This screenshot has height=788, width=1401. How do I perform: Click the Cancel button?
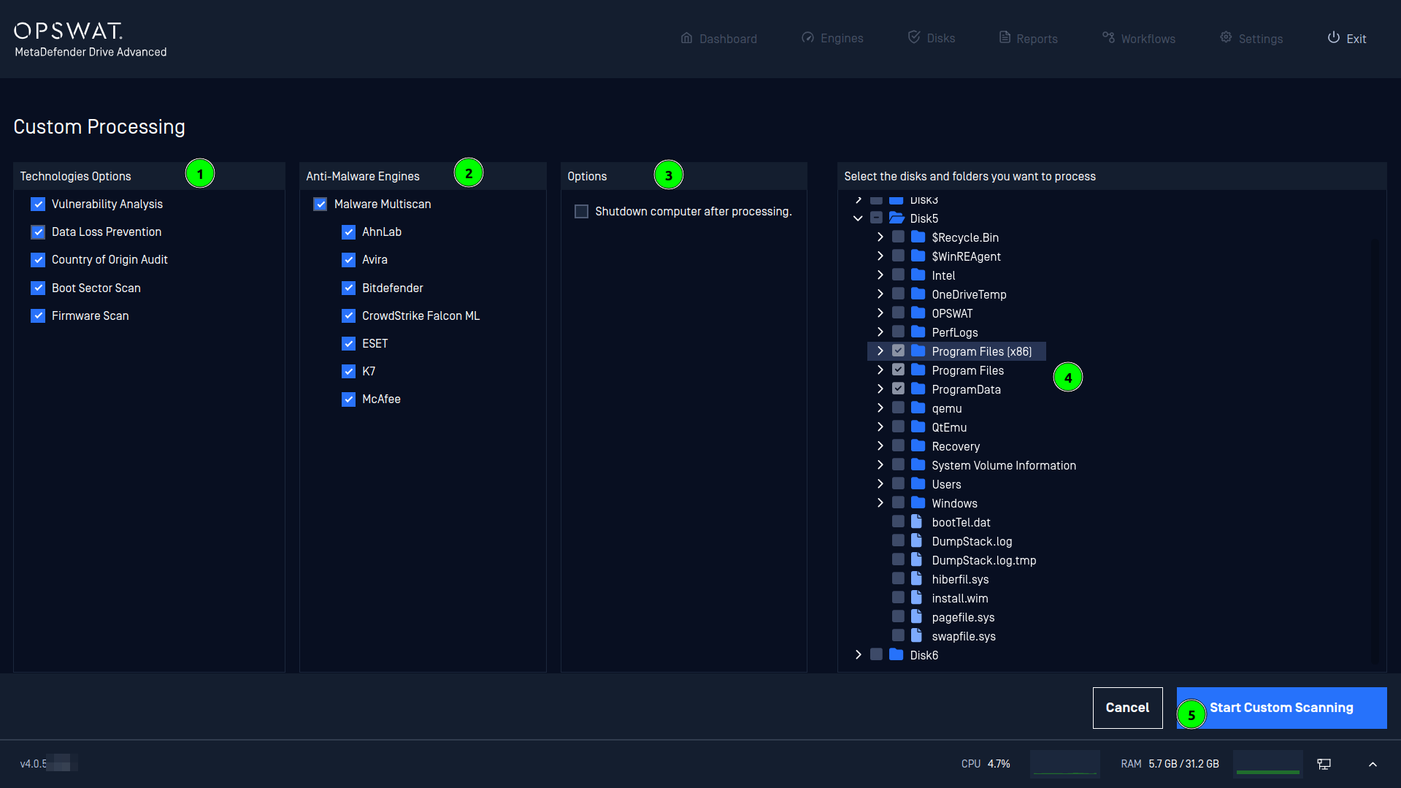(x=1127, y=708)
